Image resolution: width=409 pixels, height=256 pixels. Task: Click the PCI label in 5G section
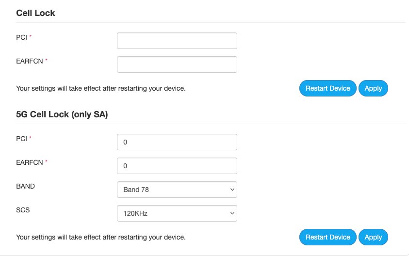pos(22,138)
